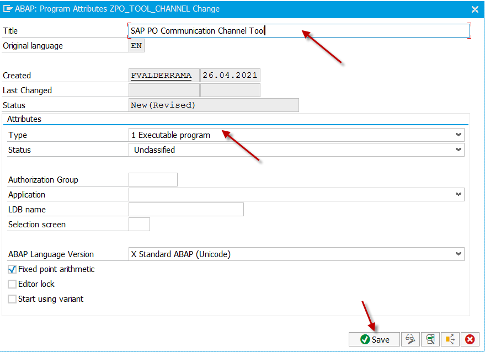
Task: Close the Program Attributes dialog
Action: (x=475, y=9)
